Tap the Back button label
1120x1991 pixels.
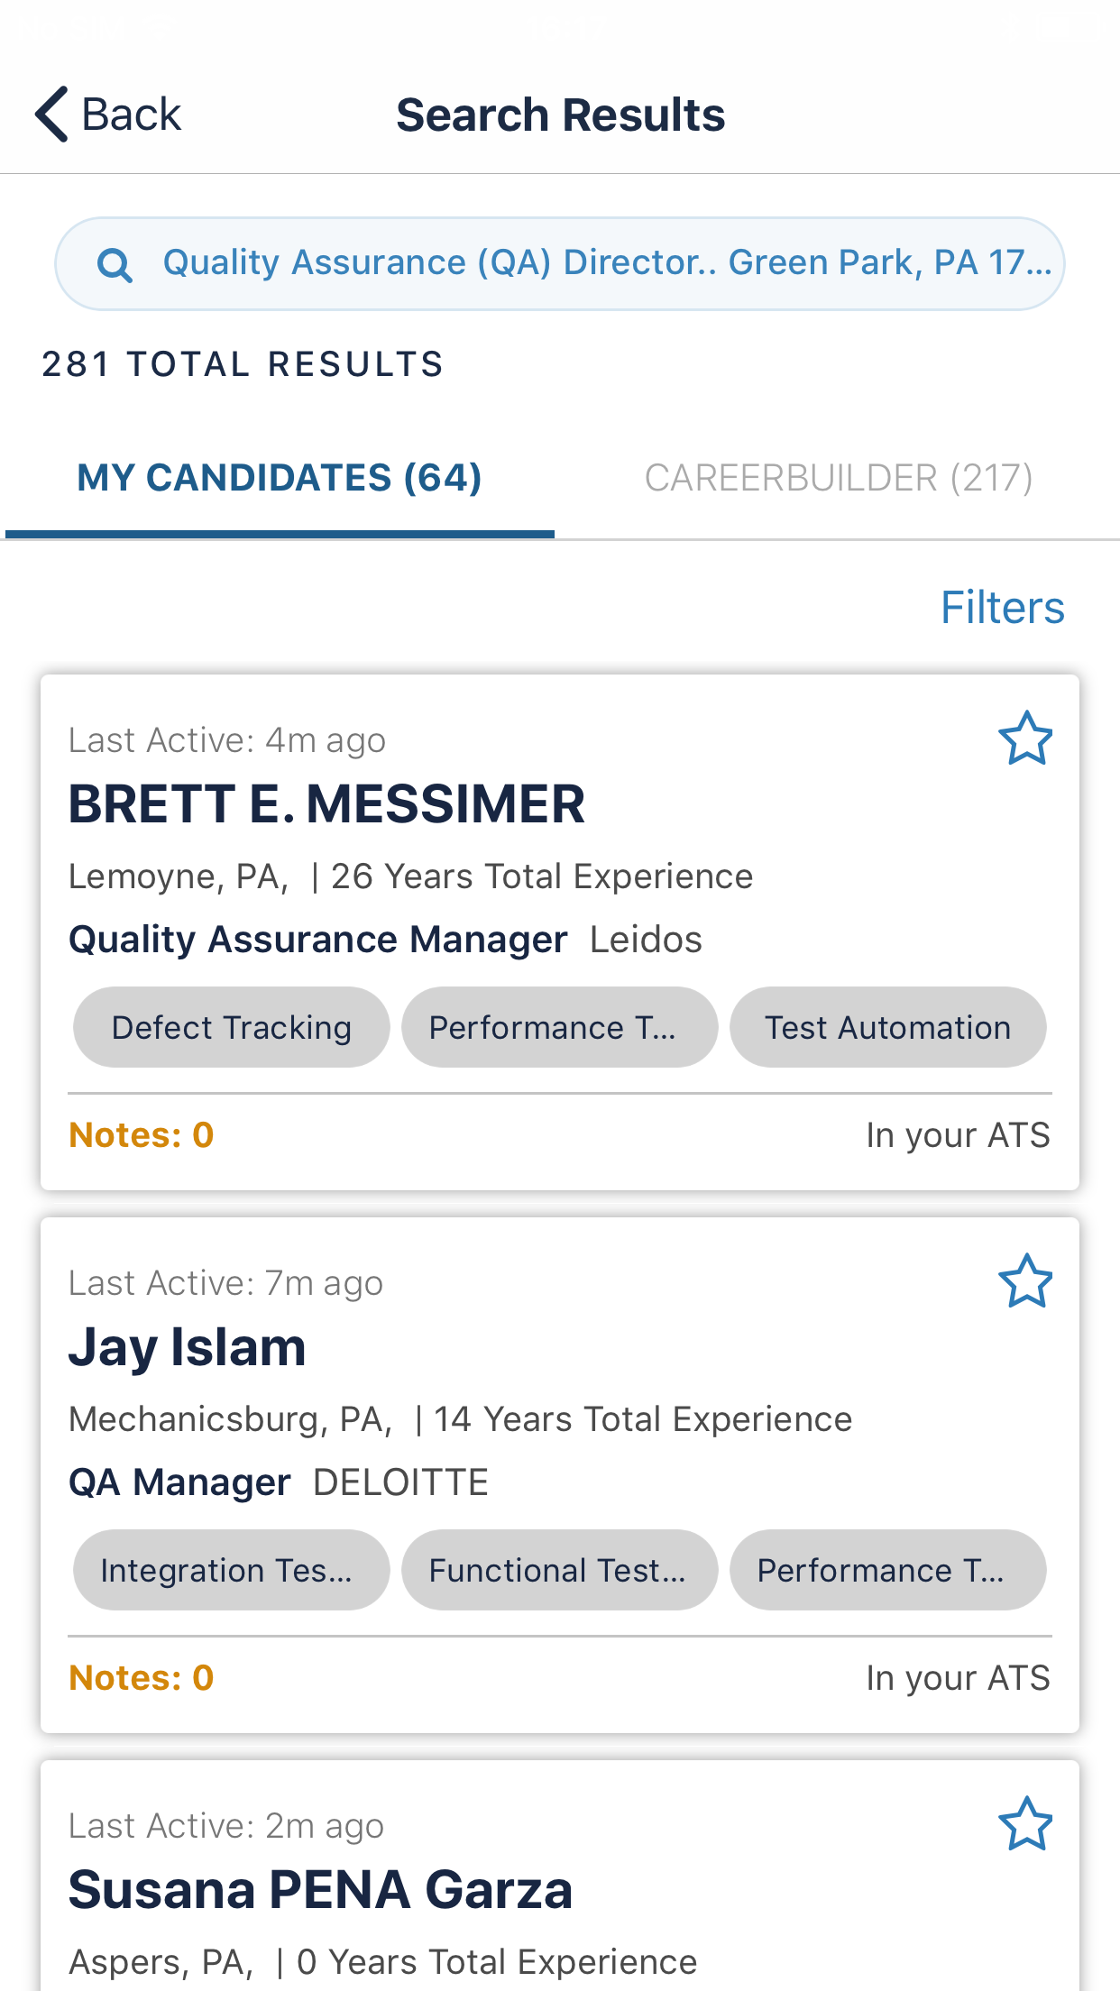(132, 115)
